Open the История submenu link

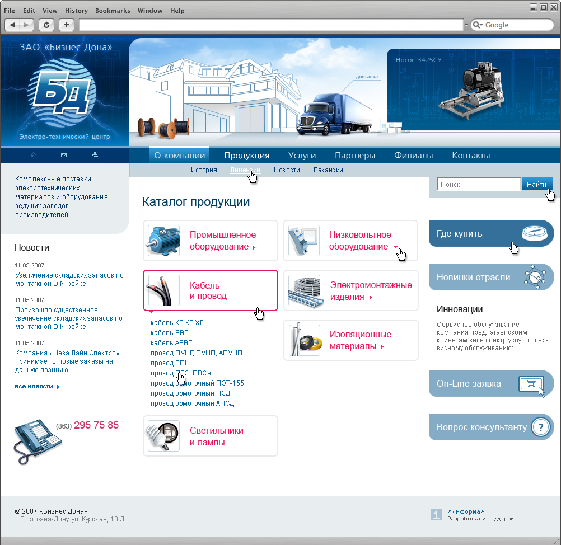(x=204, y=170)
